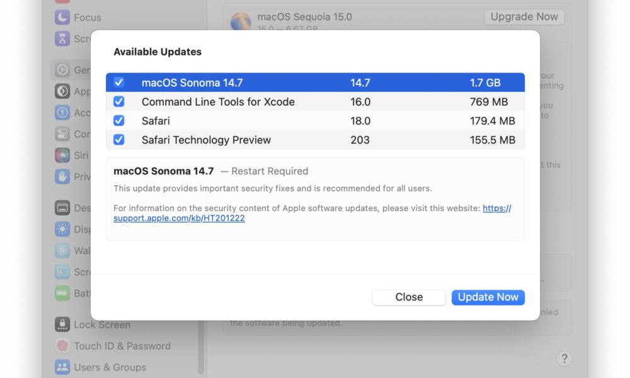Screen dimensions: 630x378
Task: Open the Lock Screen icon in sidebar
Action: coord(62,324)
